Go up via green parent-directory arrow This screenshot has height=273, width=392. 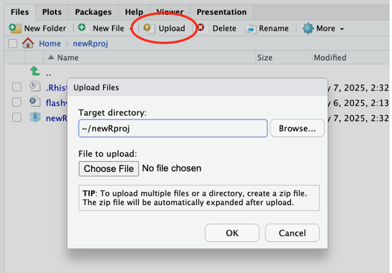point(35,71)
